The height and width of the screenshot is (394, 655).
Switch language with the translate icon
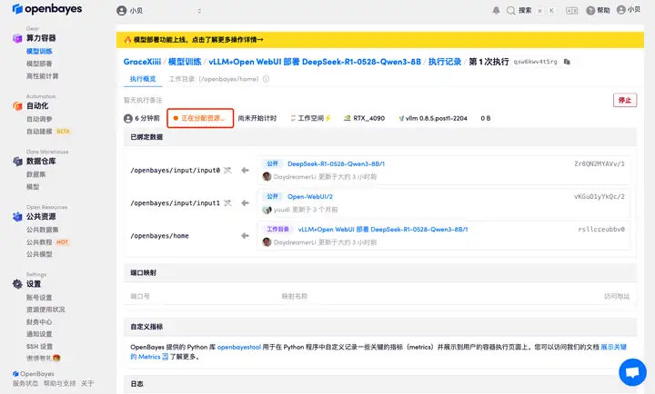(x=571, y=11)
